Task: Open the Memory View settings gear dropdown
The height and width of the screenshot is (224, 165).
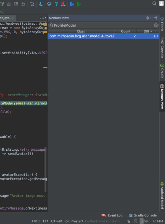Action: click(x=148, y=18)
